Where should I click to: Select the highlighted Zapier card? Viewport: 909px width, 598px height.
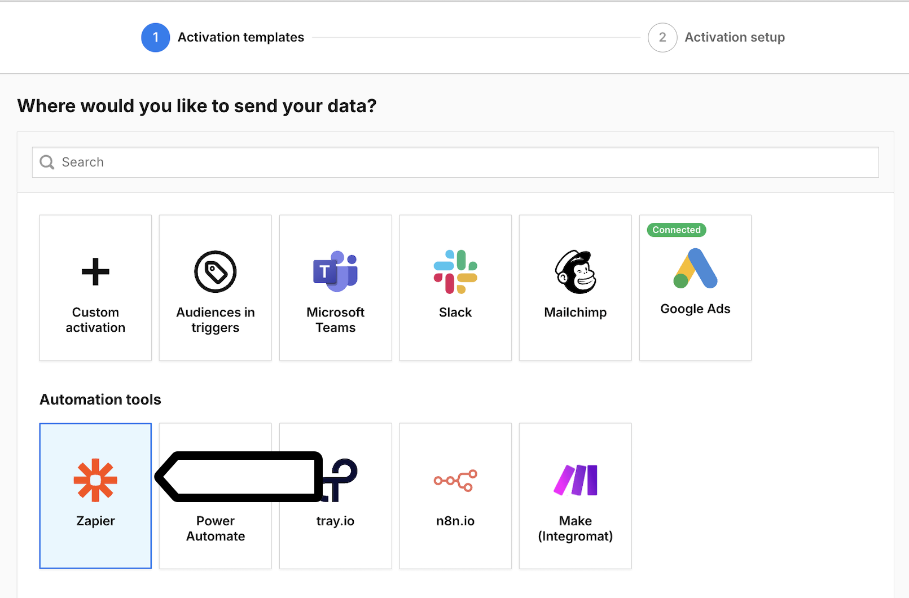point(95,495)
